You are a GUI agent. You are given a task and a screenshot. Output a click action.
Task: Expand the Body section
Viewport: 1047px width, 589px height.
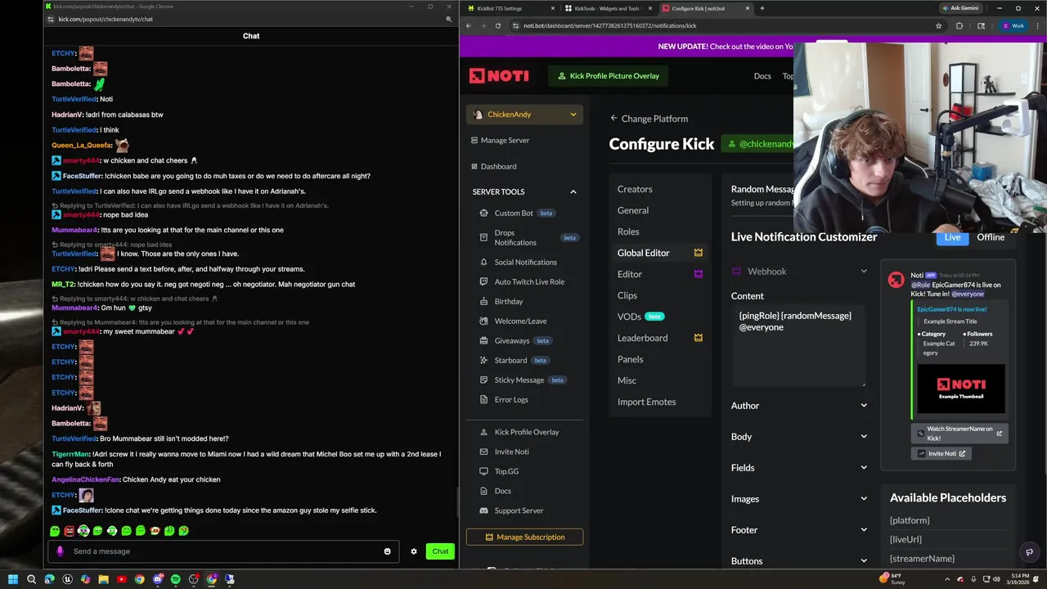click(x=799, y=437)
